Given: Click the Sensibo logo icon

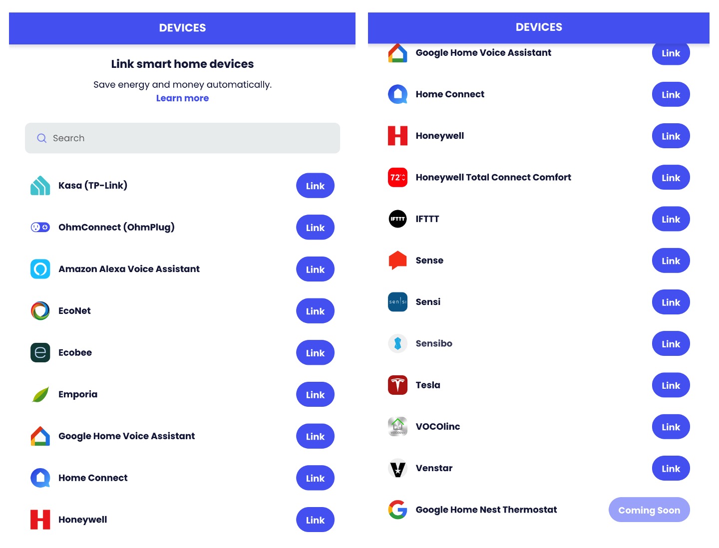Looking at the screenshot, I should [x=397, y=343].
